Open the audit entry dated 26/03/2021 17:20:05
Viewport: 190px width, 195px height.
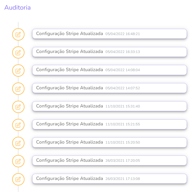(x=109, y=160)
